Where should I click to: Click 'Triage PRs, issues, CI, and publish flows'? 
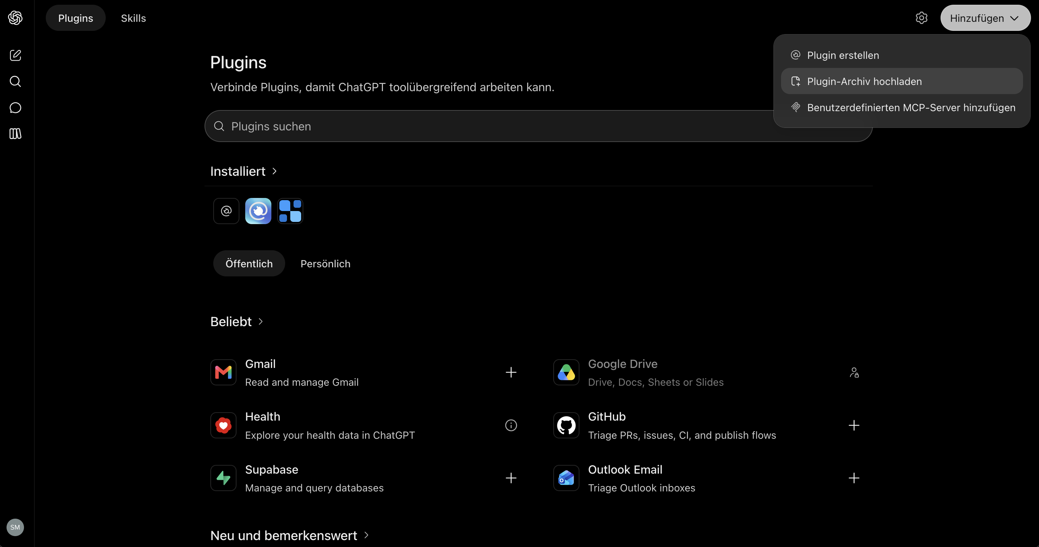coord(682,435)
